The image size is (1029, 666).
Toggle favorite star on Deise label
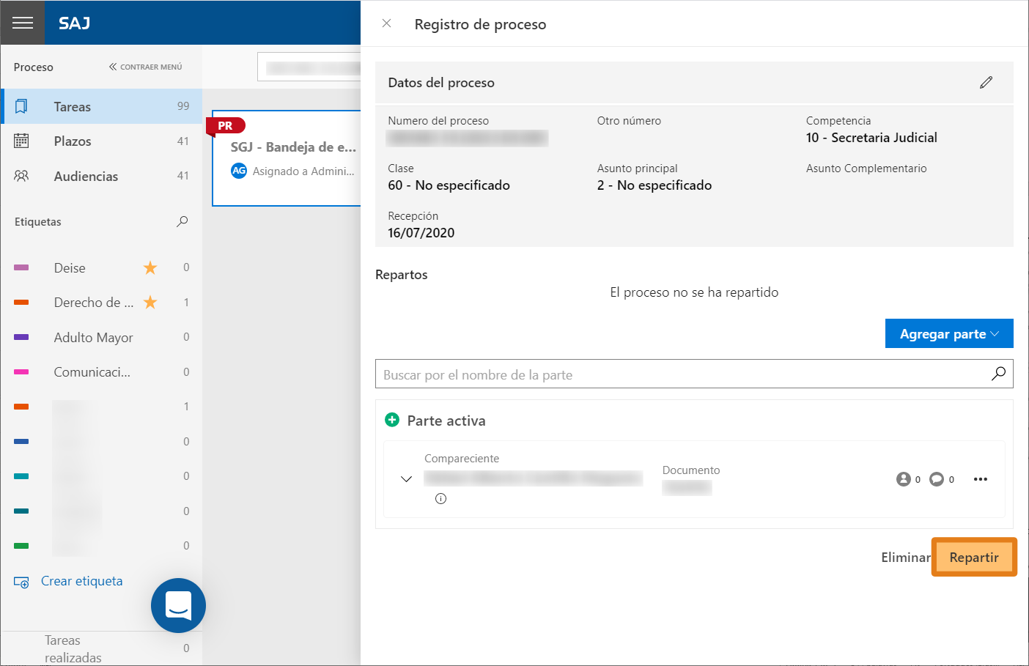click(150, 267)
